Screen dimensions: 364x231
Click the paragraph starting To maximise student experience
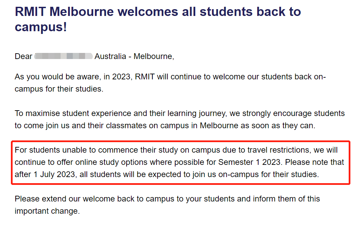click(x=180, y=119)
